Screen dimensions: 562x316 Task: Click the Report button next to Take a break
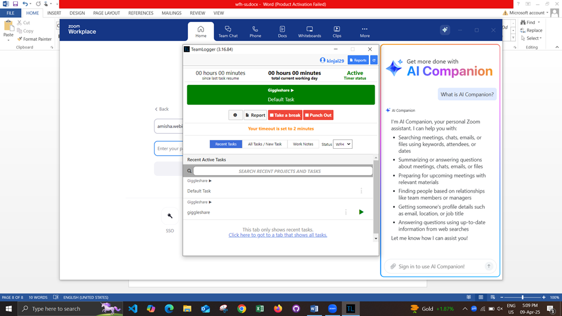point(255,115)
